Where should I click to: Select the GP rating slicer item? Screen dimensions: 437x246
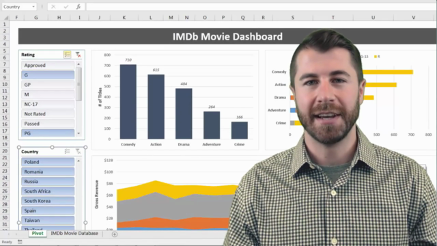[48, 85]
